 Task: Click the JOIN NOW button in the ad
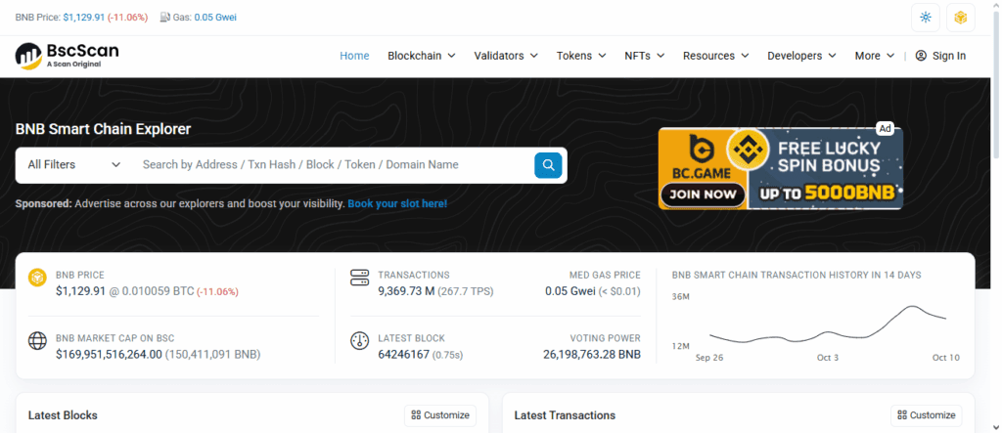(x=703, y=195)
